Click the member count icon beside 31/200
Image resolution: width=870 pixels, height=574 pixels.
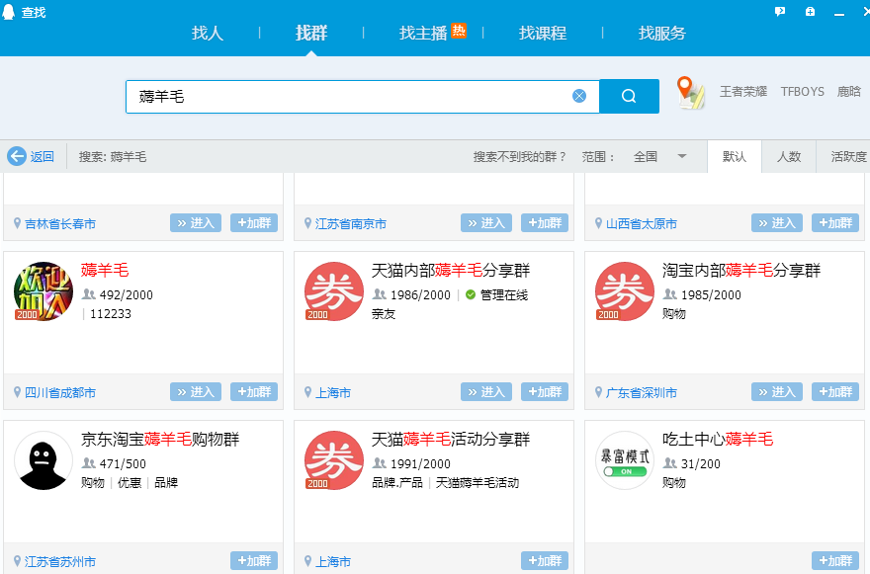[x=669, y=463]
